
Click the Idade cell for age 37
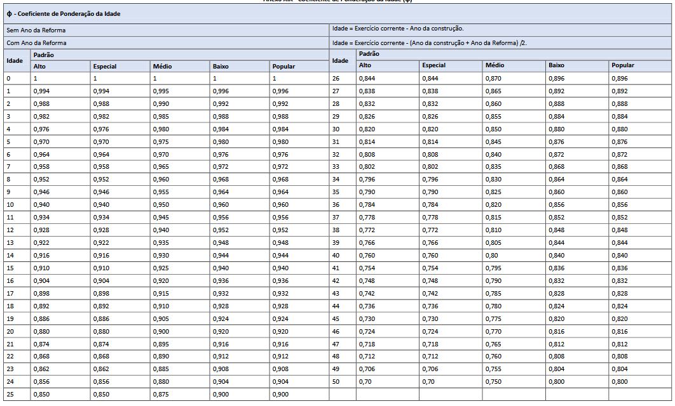[x=336, y=218]
